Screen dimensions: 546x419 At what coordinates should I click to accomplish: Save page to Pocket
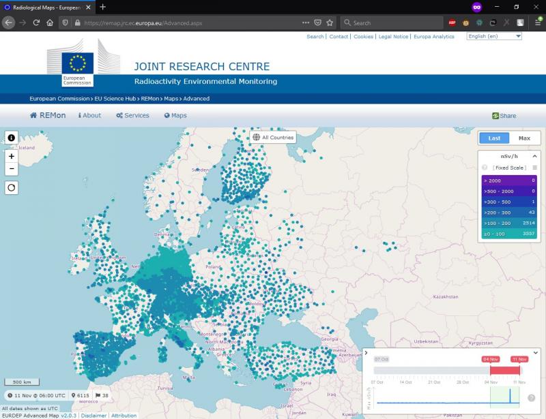(317, 22)
